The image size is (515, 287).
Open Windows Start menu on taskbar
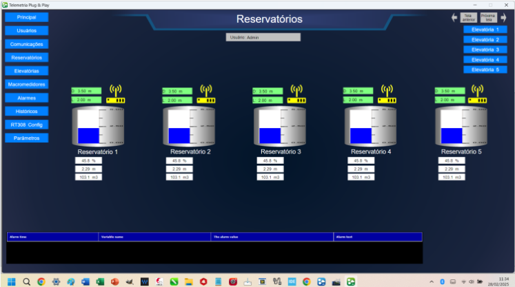12,281
